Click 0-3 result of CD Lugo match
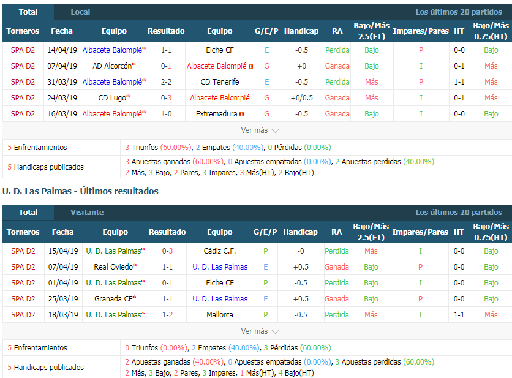 point(166,97)
